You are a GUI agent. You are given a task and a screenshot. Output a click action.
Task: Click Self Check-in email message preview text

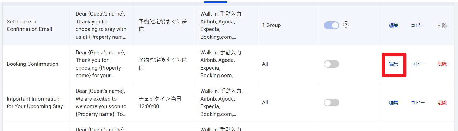click(x=101, y=25)
